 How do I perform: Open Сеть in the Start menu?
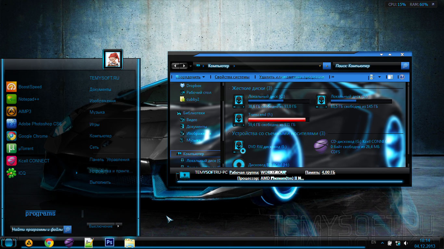[94, 147]
